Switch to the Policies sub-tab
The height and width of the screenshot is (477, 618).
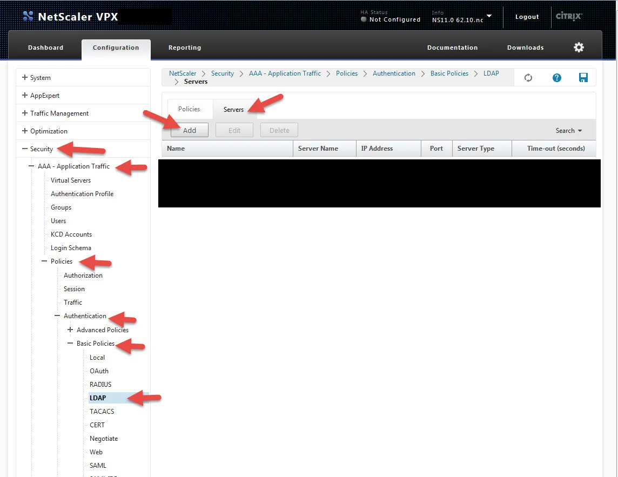pyautogui.click(x=189, y=109)
